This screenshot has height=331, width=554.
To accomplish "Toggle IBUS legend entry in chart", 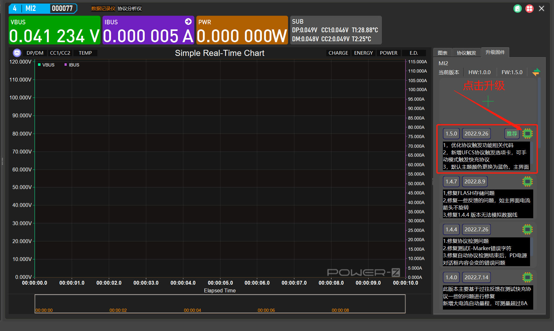I will click(x=72, y=65).
